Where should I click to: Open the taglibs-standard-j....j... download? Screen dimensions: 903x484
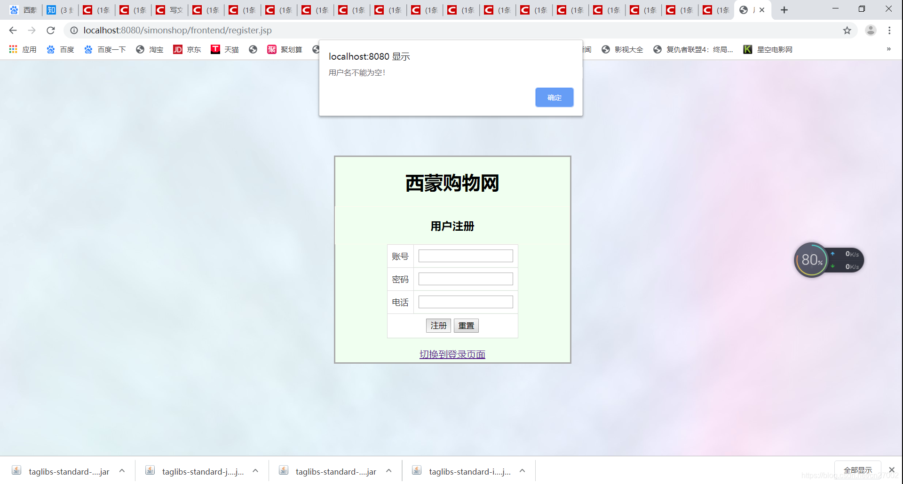pyautogui.click(x=195, y=471)
